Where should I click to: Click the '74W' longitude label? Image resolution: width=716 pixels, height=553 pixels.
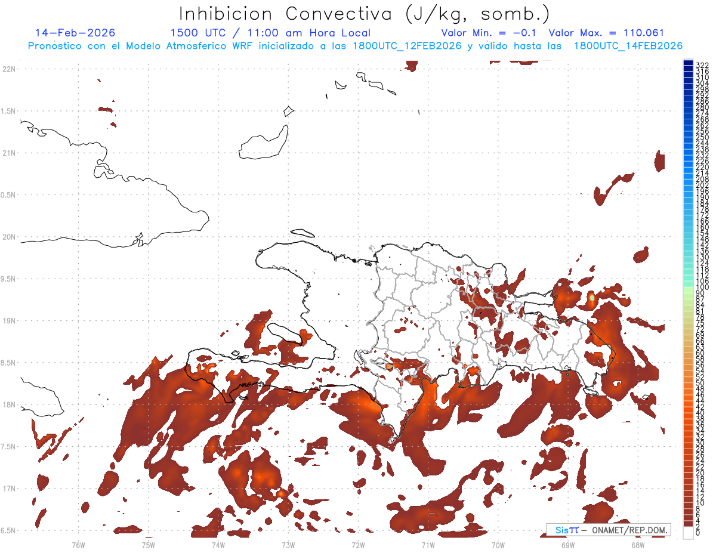(218, 544)
